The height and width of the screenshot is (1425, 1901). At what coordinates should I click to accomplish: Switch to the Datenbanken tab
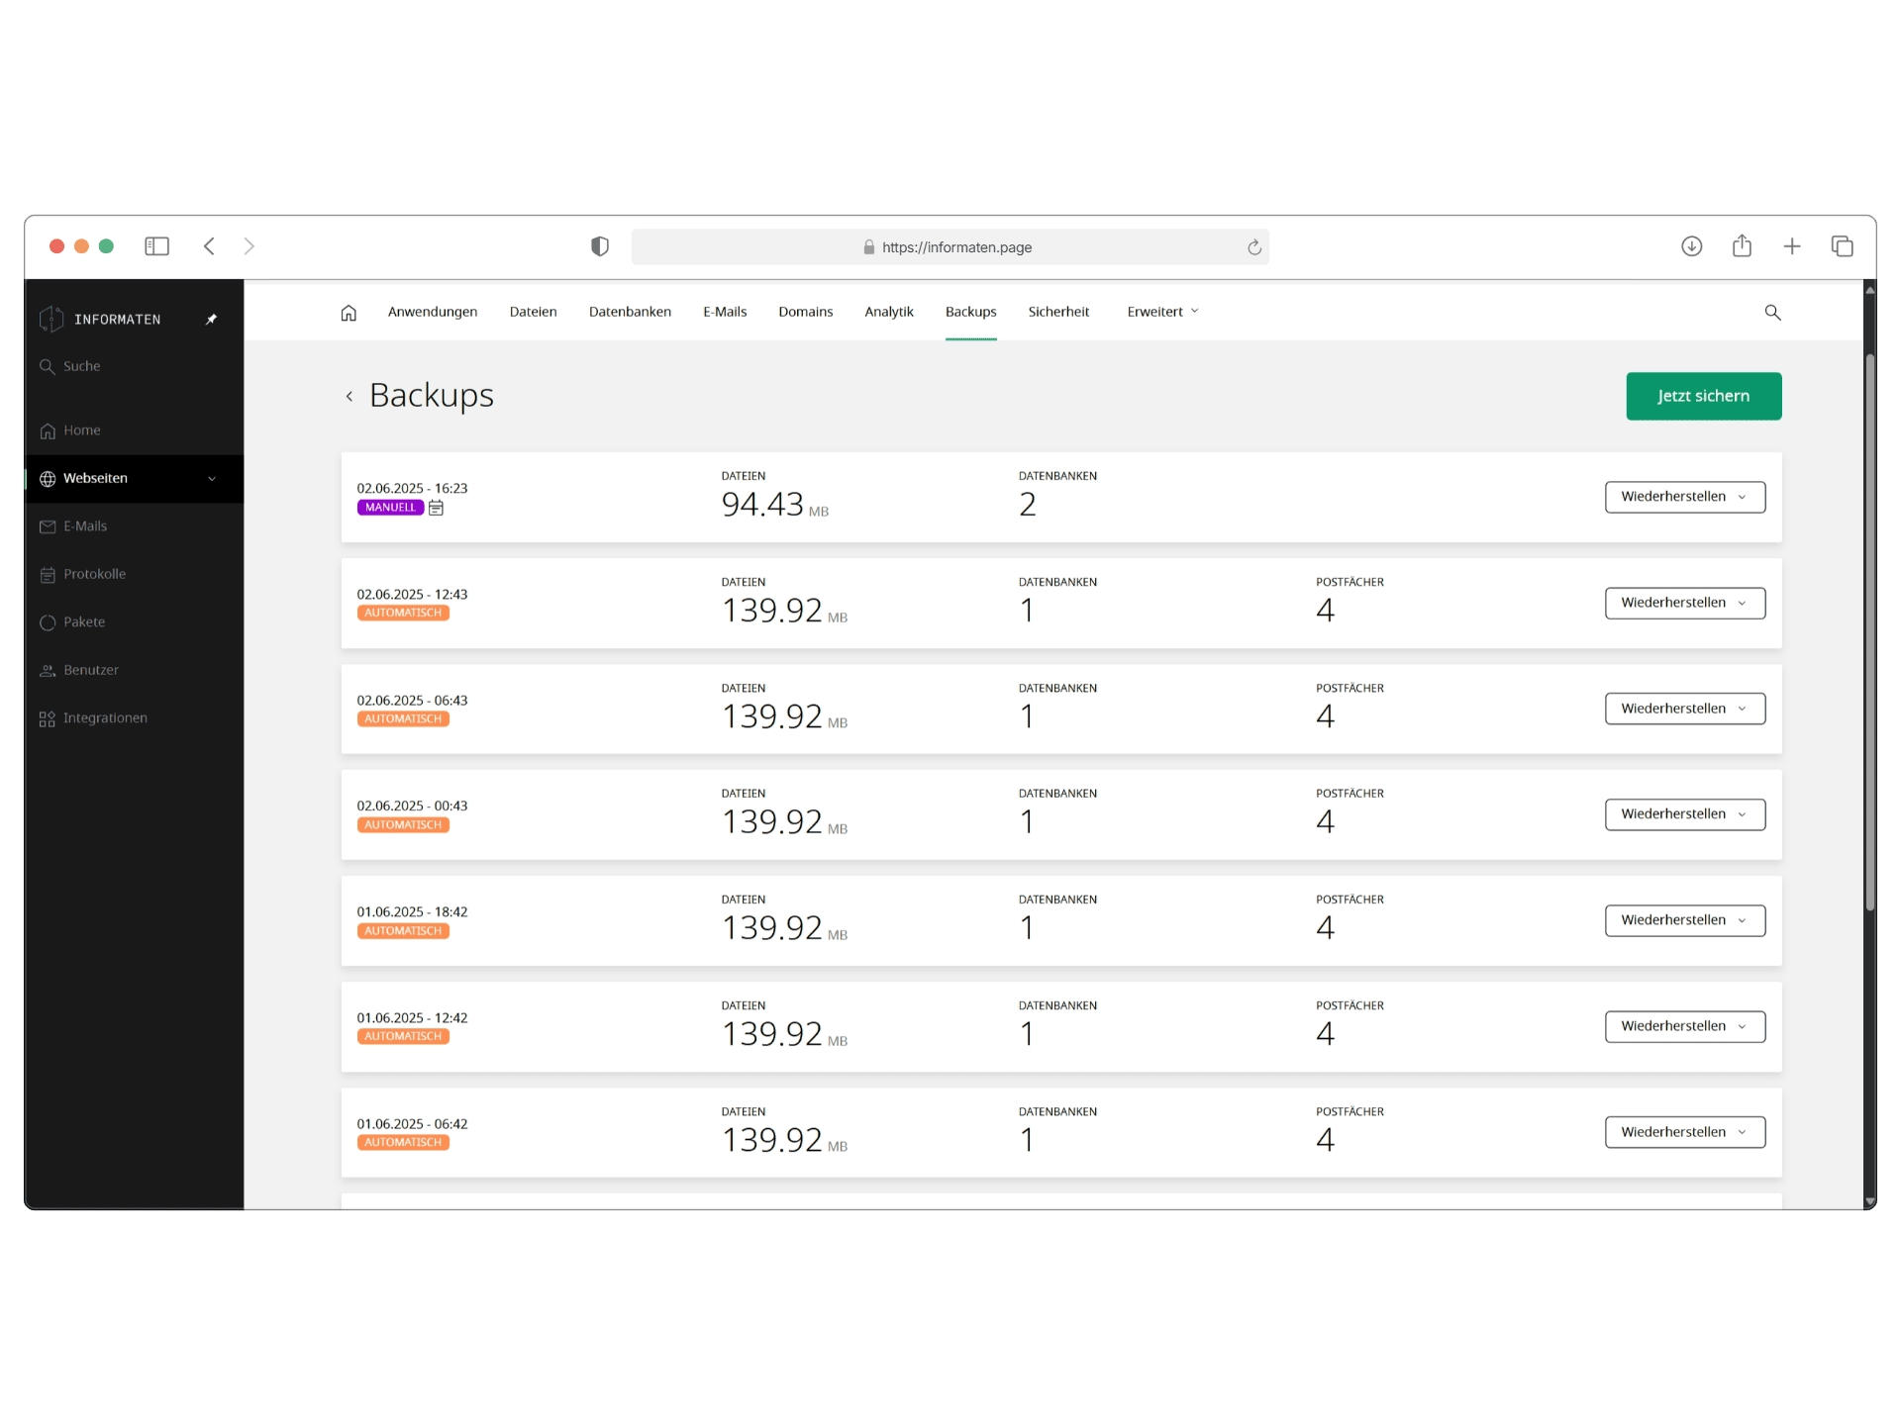630,312
